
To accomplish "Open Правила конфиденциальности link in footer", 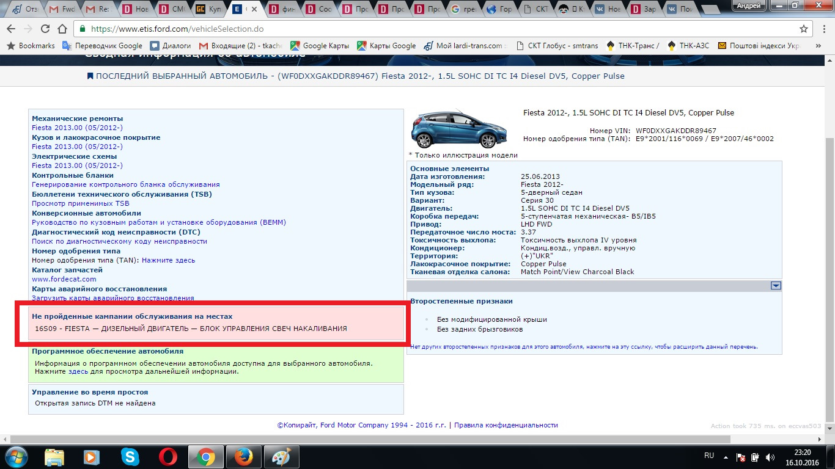I will (506, 425).
